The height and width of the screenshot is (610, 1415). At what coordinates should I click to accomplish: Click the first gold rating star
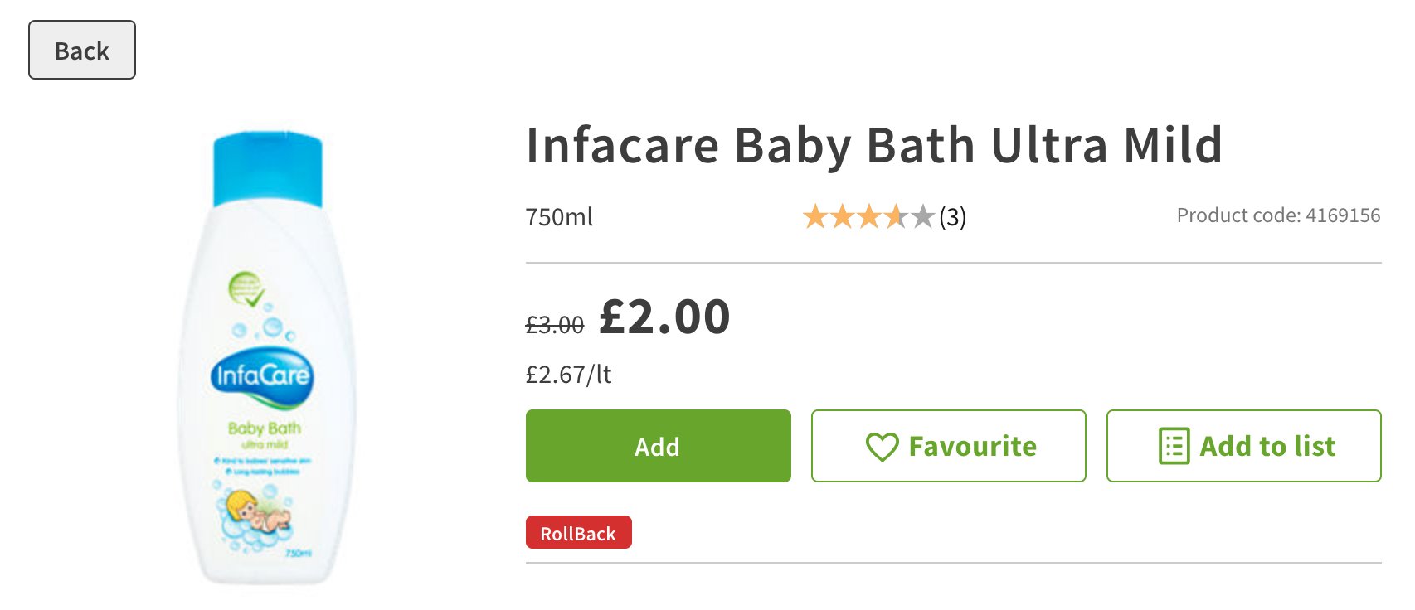tap(815, 217)
